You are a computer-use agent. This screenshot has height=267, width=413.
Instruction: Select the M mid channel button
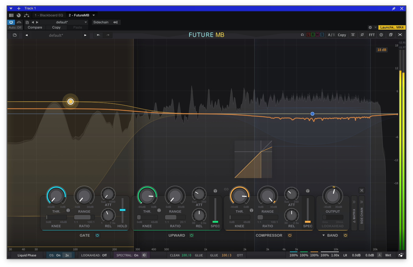tap(318, 35)
